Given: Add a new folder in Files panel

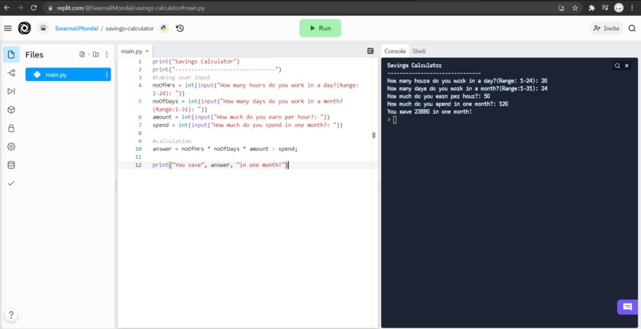Looking at the screenshot, I should [x=95, y=54].
